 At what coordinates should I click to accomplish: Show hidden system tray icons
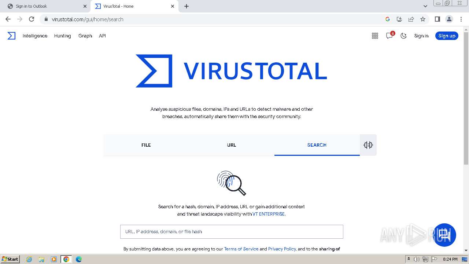coord(409,259)
